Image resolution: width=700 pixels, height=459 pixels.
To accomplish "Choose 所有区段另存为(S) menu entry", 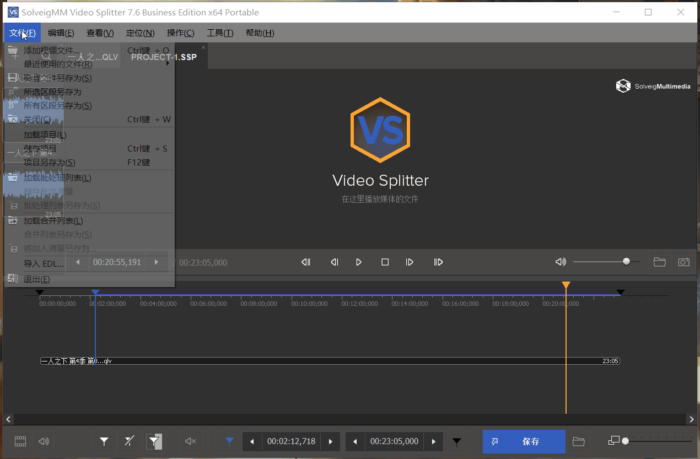I will click(89, 106).
